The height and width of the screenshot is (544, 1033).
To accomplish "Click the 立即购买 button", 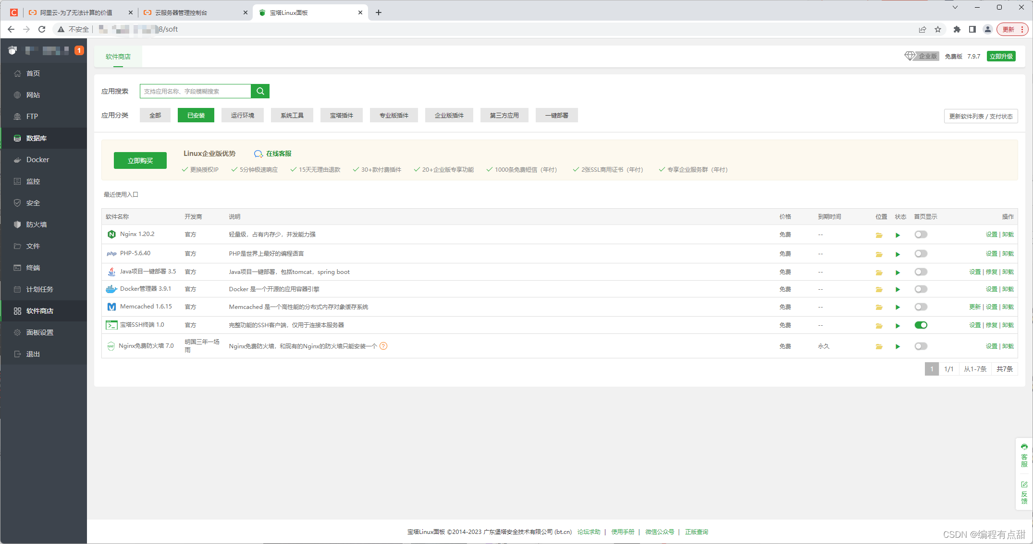I will click(x=140, y=161).
